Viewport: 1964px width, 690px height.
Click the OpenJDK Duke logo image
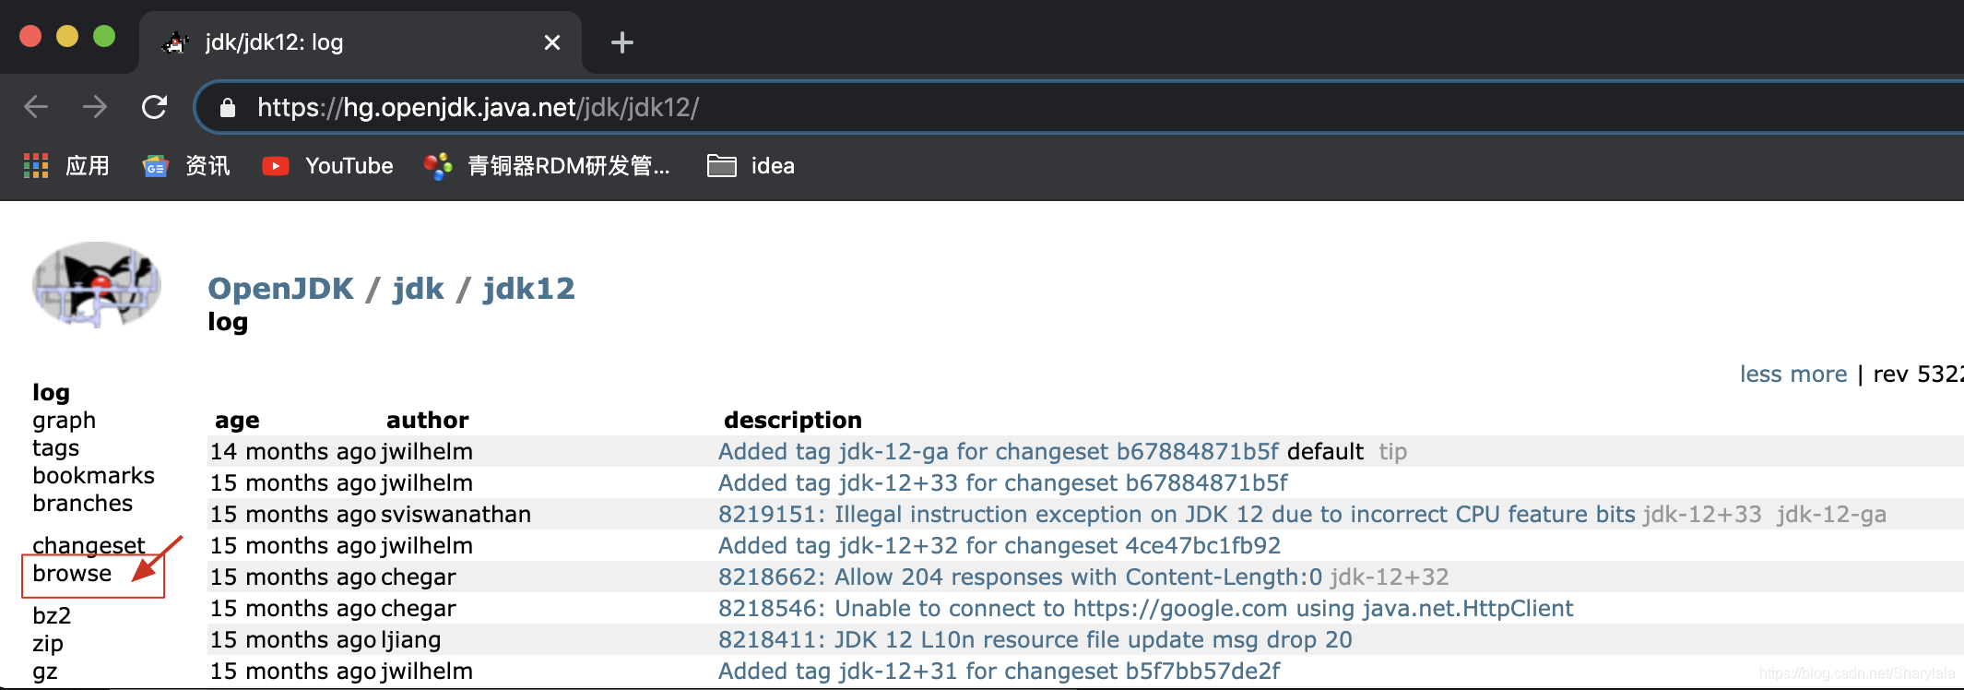pos(97,284)
